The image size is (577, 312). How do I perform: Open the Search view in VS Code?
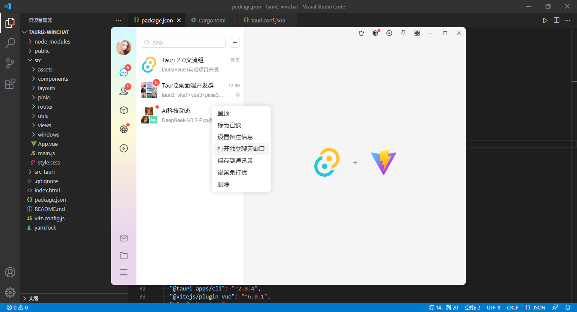tap(10, 43)
